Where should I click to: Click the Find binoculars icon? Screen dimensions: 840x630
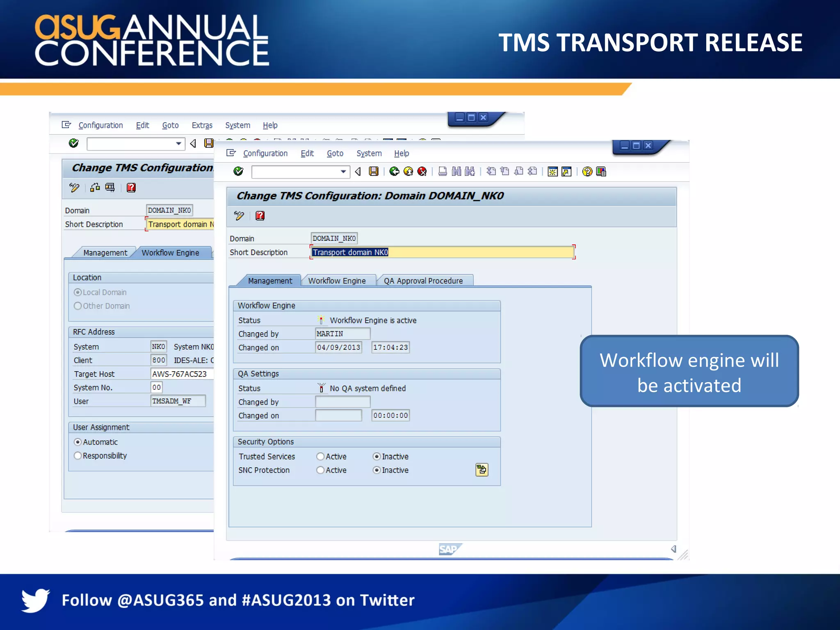(457, 171)
